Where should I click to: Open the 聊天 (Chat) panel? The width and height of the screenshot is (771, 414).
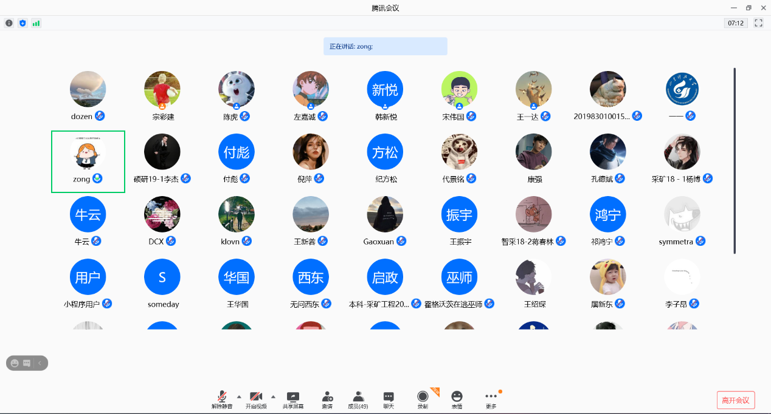[x=389, y=399]
